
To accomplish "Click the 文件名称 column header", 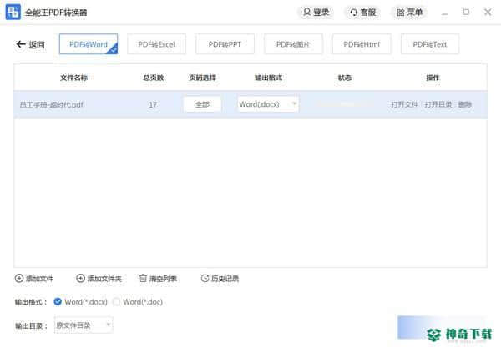I will point(73,78).
